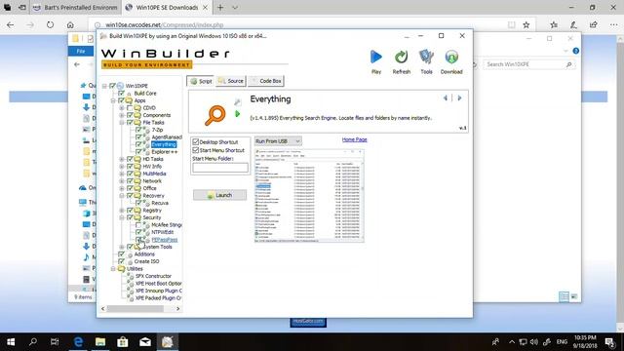The height and width of the screenshot is (351, 624).
Task: Open Mail app from the taskbar
Action: (145, 342)
